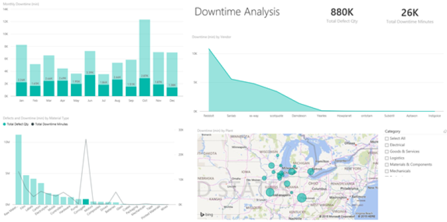Click the Downtime (min) by Plant title
The width and height of the screenshot is (447, 222).
pyautogui.click(x=215, y=130)
